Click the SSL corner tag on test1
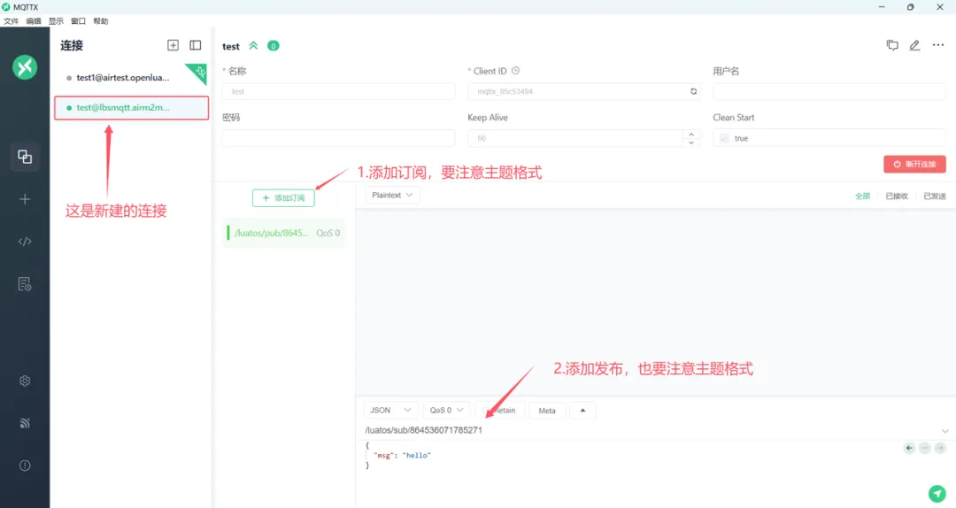 tap(197, 73)
